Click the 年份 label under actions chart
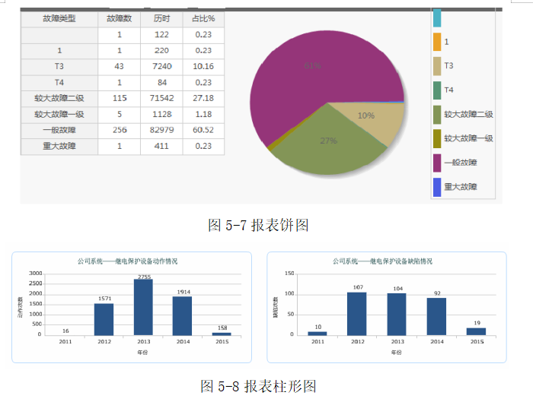Image resolution: width=536 pixels, height=405 pixels. point(142,353)
